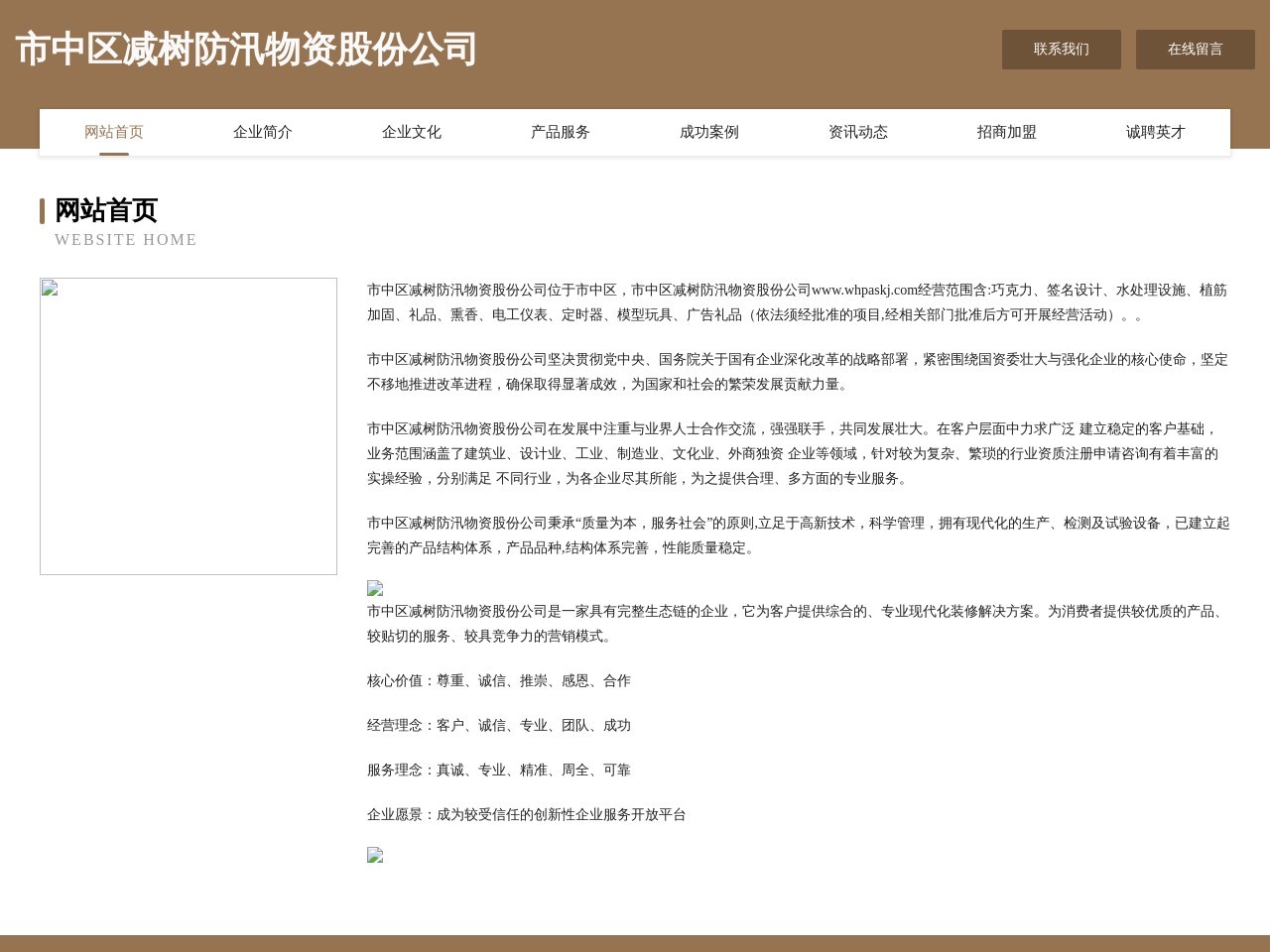Image resolution: width=1270 pixels, height=952 pixels.
Task: Click the broken image placeholder in left content area
Action: tap(188, 426)
